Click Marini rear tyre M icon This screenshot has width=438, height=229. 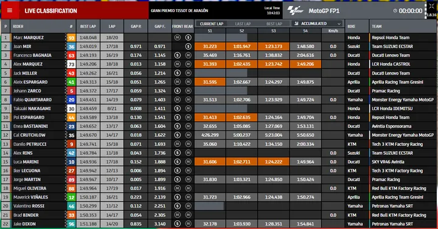[x=188, y=162]
